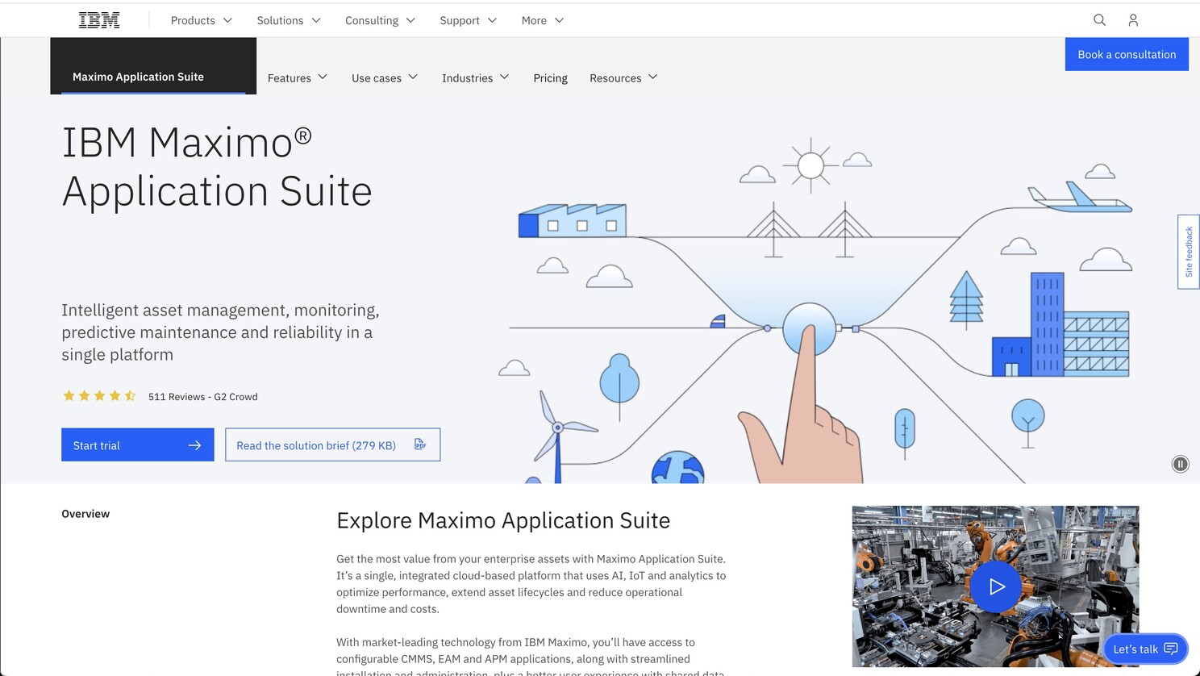This screenshot has width=1200, height=676.
Task: Play the factory video
Action: [x=995, y=586]
